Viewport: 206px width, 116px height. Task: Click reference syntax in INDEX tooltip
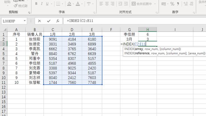(x=165, y=53)
